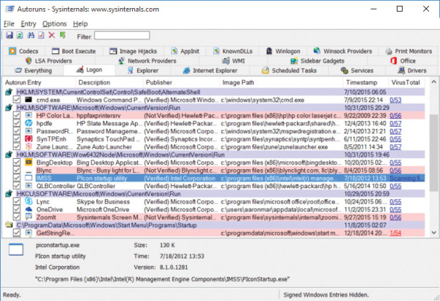
Task: Click the green Jump to Entry icon
Action: (x=62, y=35)
